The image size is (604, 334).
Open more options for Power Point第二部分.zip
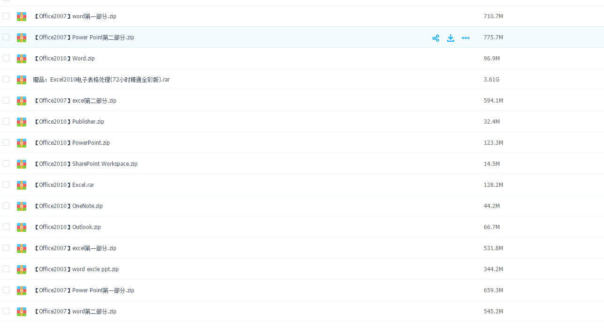coord(465,38)
